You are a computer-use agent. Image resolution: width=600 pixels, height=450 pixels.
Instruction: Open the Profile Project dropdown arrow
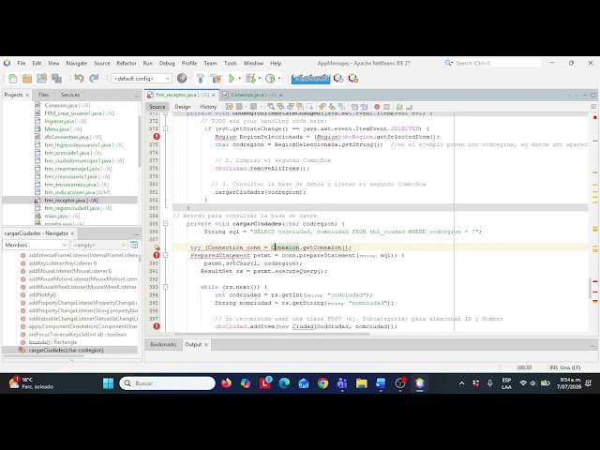click(279, 79)
